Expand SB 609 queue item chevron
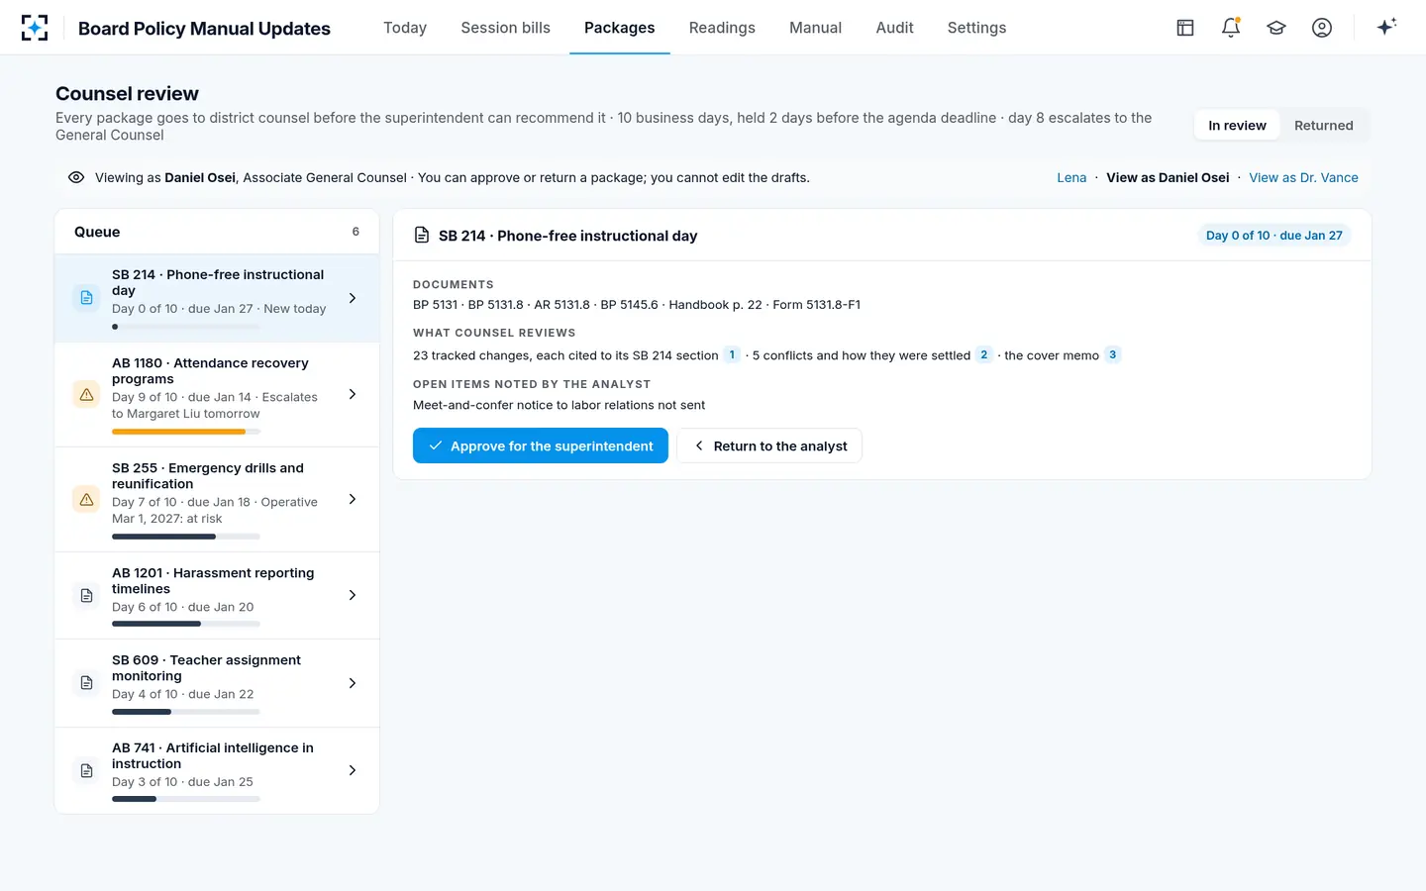The width and height of the screenshot is (1426, 891). pos(353,683)
